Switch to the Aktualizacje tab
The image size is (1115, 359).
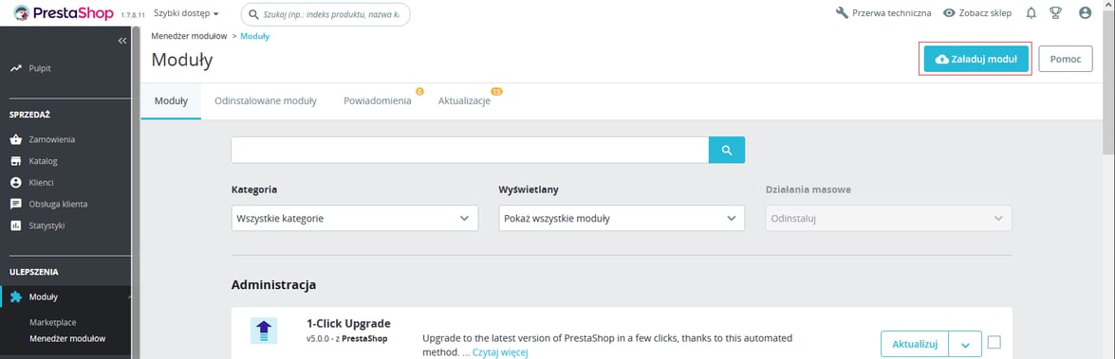click(464, 100)
